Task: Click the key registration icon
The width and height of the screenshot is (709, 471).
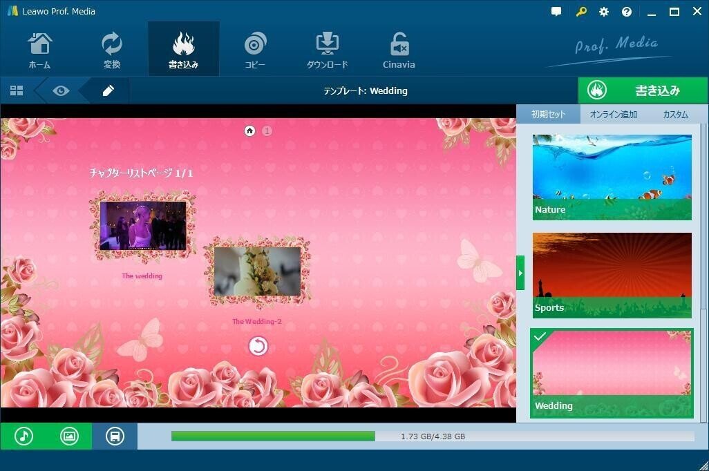Action: click(581, 12)
